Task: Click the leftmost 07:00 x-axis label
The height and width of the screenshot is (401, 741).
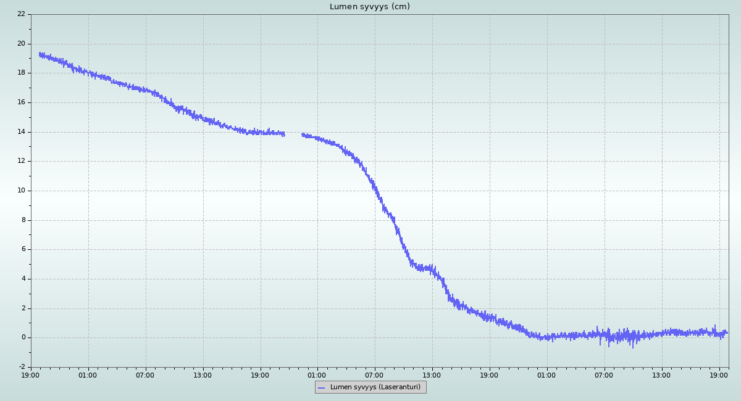Action: [146, 375]
